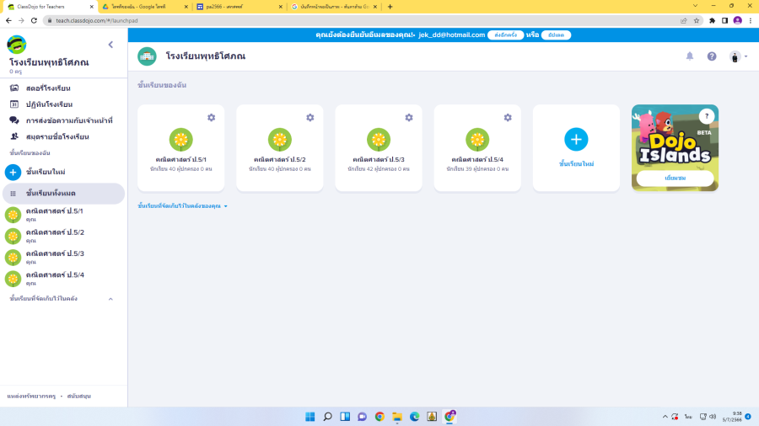Screen dimensions: 759x426
Task: Select ชั้นเรียนทั้งหมด in sidebar
Action: [x=63, y=193]
